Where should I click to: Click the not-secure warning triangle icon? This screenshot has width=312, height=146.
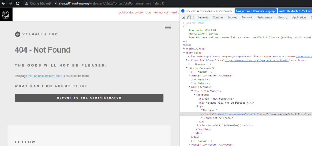pos(27,3)
